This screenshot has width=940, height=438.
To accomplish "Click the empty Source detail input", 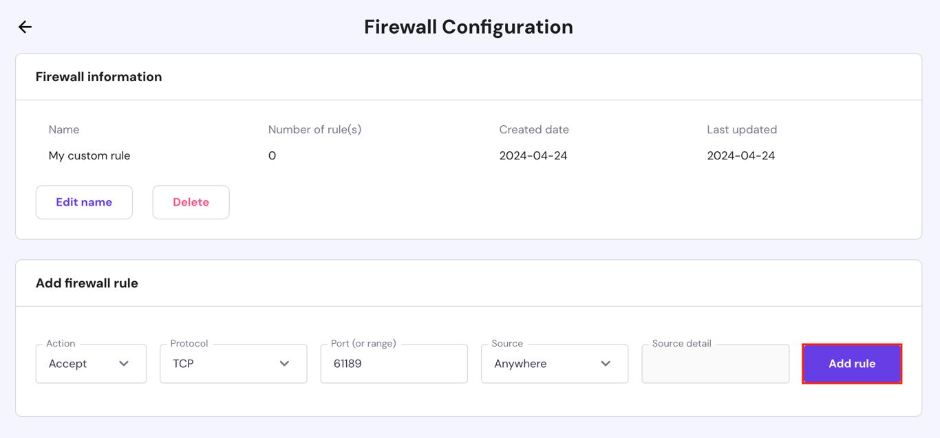I will click(x=715, y=364).
